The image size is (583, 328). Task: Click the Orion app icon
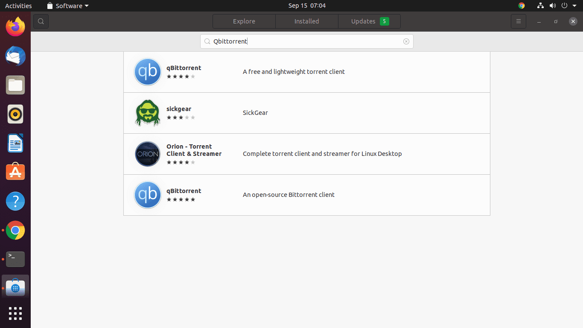[148, 154]
